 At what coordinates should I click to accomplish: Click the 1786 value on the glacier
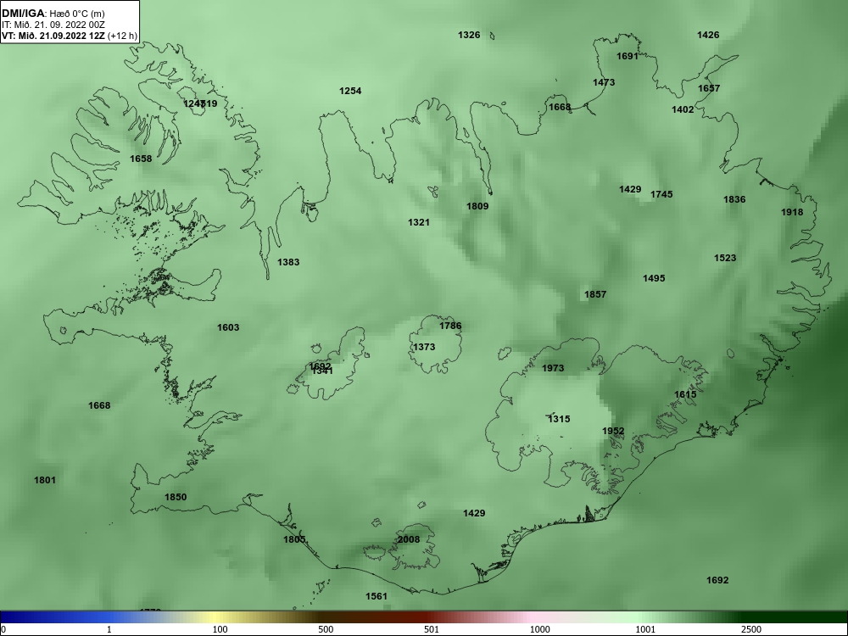450,326
